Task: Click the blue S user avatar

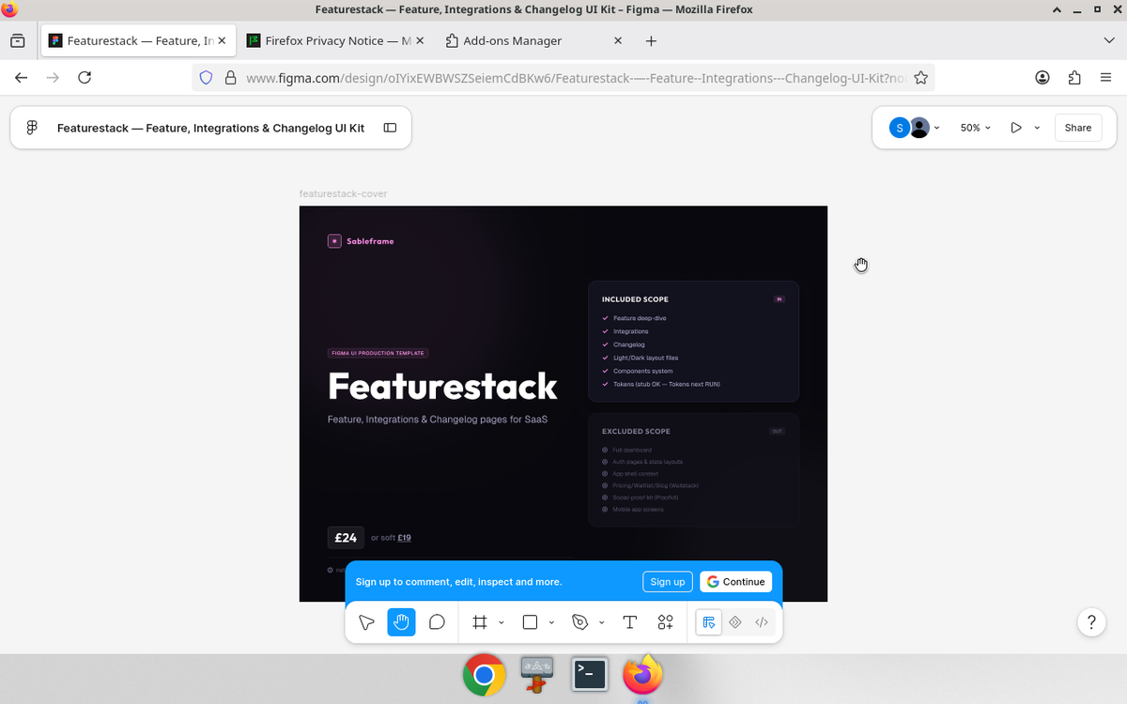Action: pos(900,128)
